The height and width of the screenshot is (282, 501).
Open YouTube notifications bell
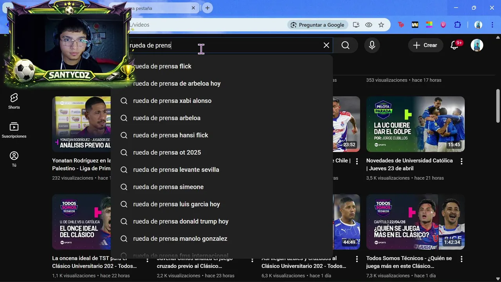[454, 45]
